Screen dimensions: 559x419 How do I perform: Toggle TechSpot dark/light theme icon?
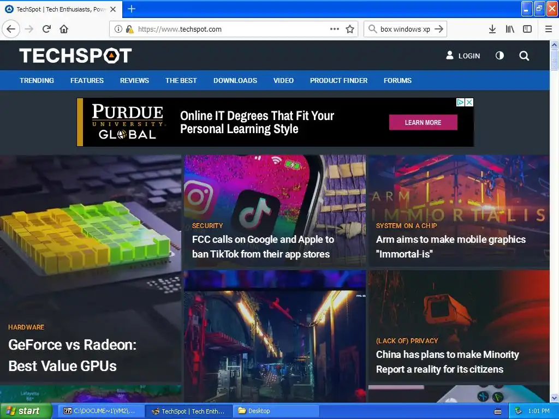coord(500,56)
